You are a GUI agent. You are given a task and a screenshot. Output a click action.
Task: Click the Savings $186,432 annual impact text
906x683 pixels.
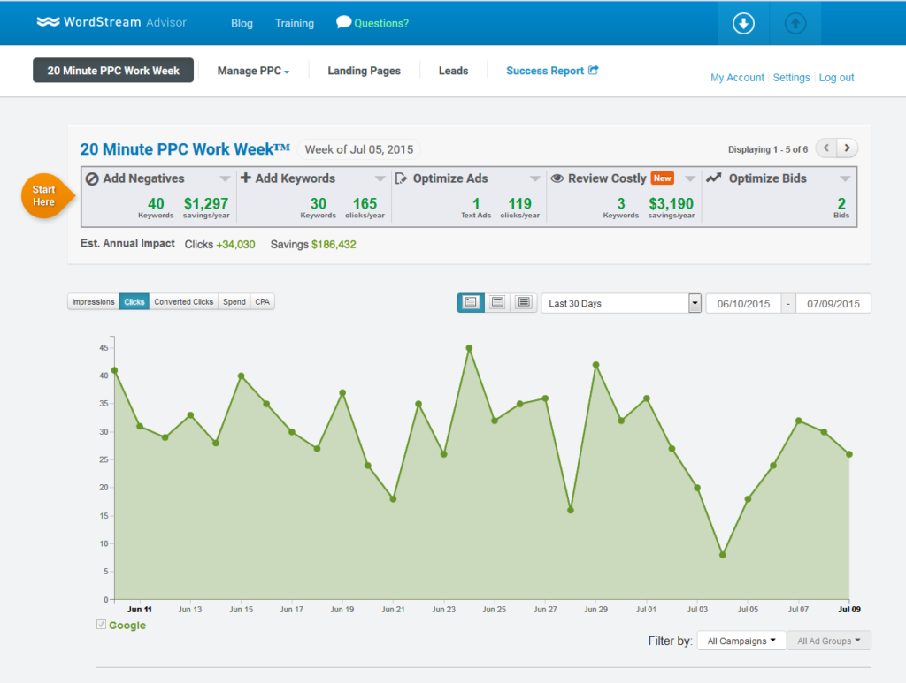313,245
